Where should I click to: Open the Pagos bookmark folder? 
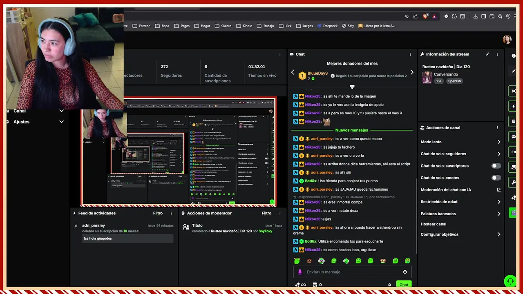182,26
